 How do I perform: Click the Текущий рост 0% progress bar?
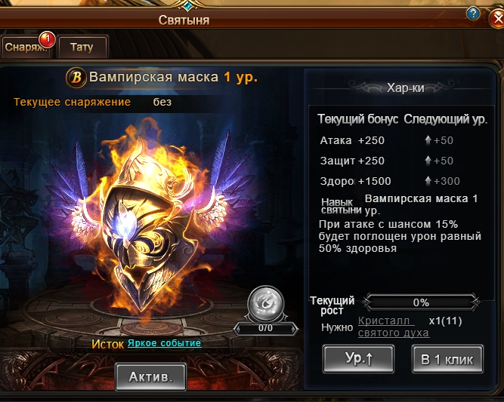click(421, 302)
